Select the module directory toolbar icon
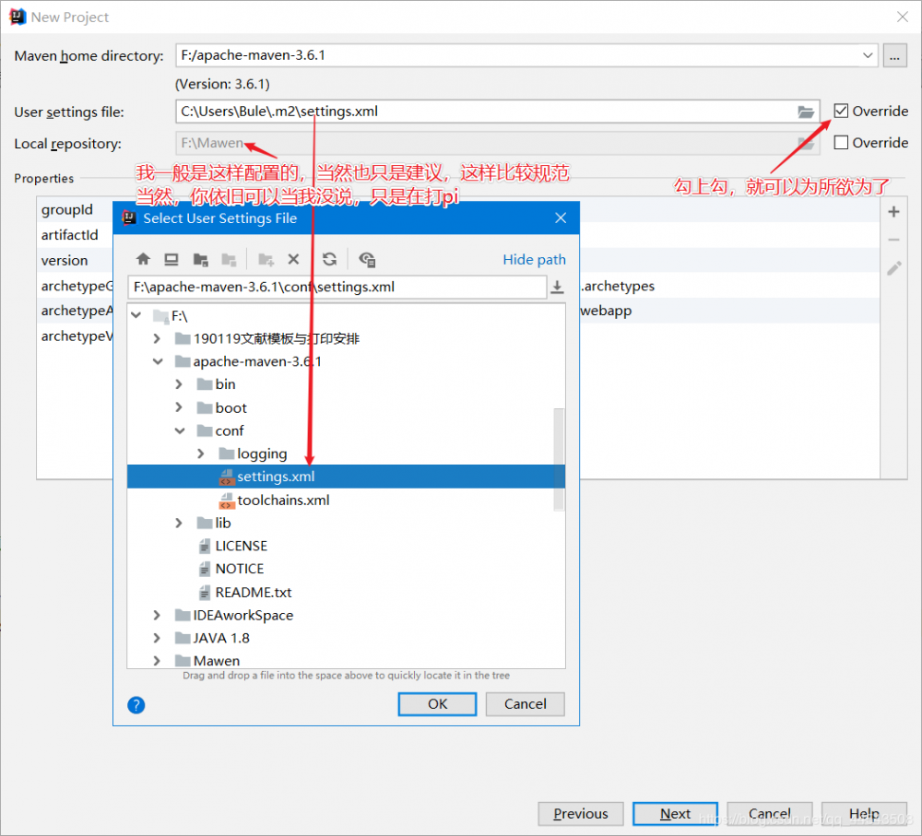The height and width of the screenshot is (836, 922). click(229, 260)
